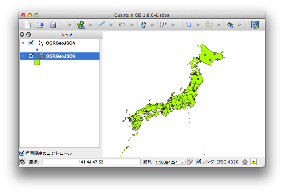Activate the Pan Map hand tool
284x193 pixels.
tap(143, 24)
